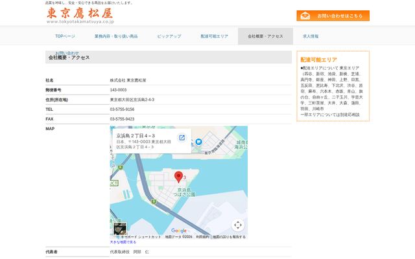415x259 pixels.
Task: Open the 配達可能エリア navigation item
Action: click(x=215, y=36)
